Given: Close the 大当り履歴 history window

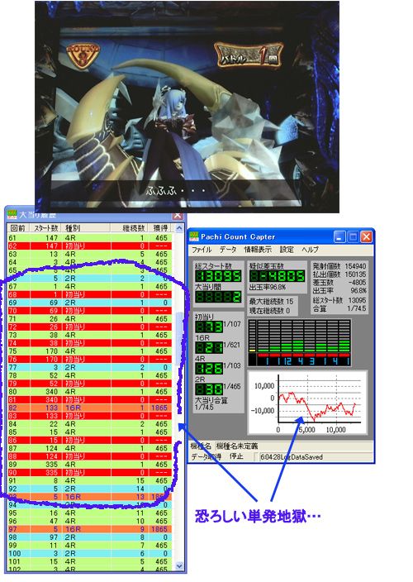Looking at the screenshot, I should coord(178,215).
